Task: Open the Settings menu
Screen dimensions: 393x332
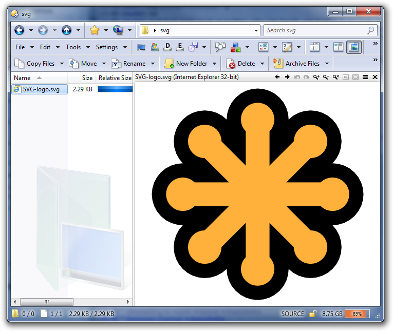Action: tap(107, 47)
